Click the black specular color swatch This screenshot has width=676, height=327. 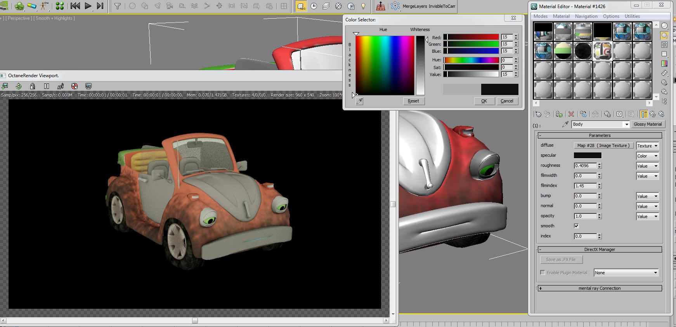(588, 156)
